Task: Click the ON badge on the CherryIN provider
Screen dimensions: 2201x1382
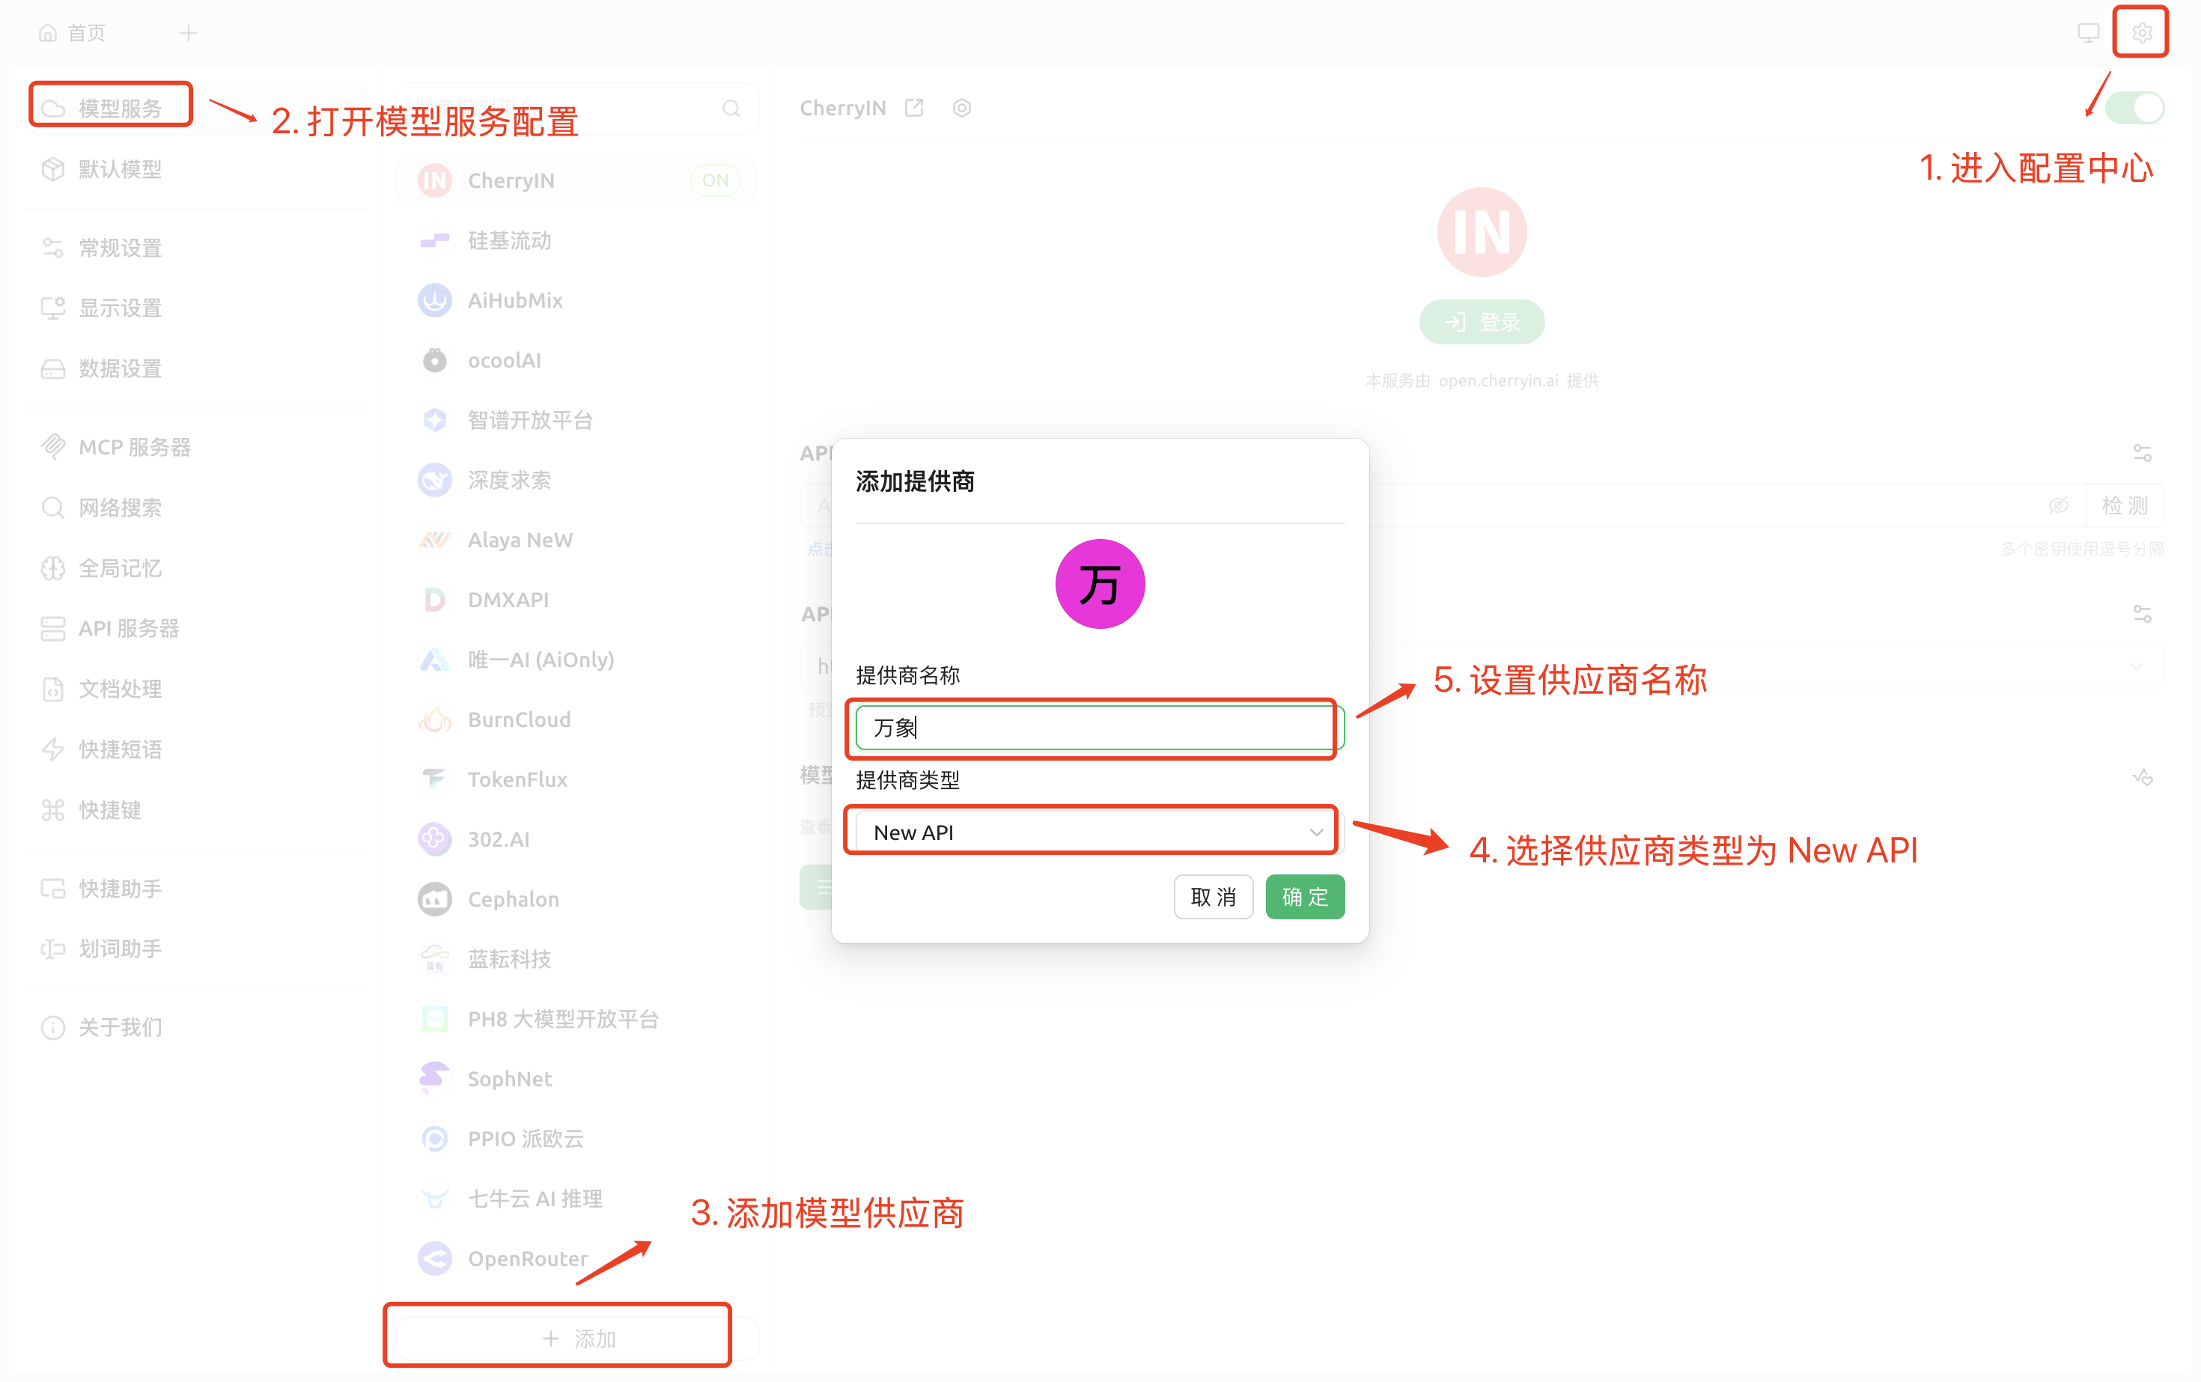Action: (716, 180)
